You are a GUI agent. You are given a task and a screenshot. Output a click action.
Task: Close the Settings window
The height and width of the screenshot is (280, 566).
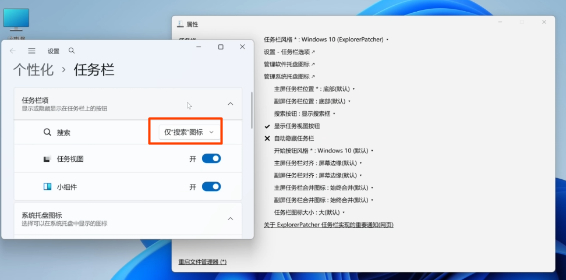pyautogui.click(x=243, y=47)
